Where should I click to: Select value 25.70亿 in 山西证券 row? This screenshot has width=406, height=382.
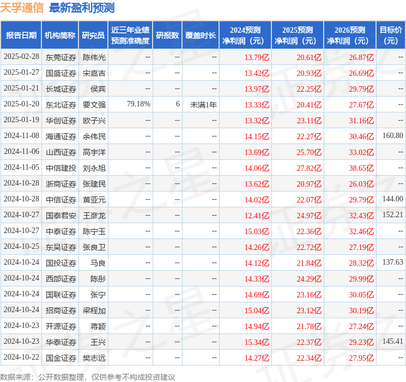coord(309,152)
